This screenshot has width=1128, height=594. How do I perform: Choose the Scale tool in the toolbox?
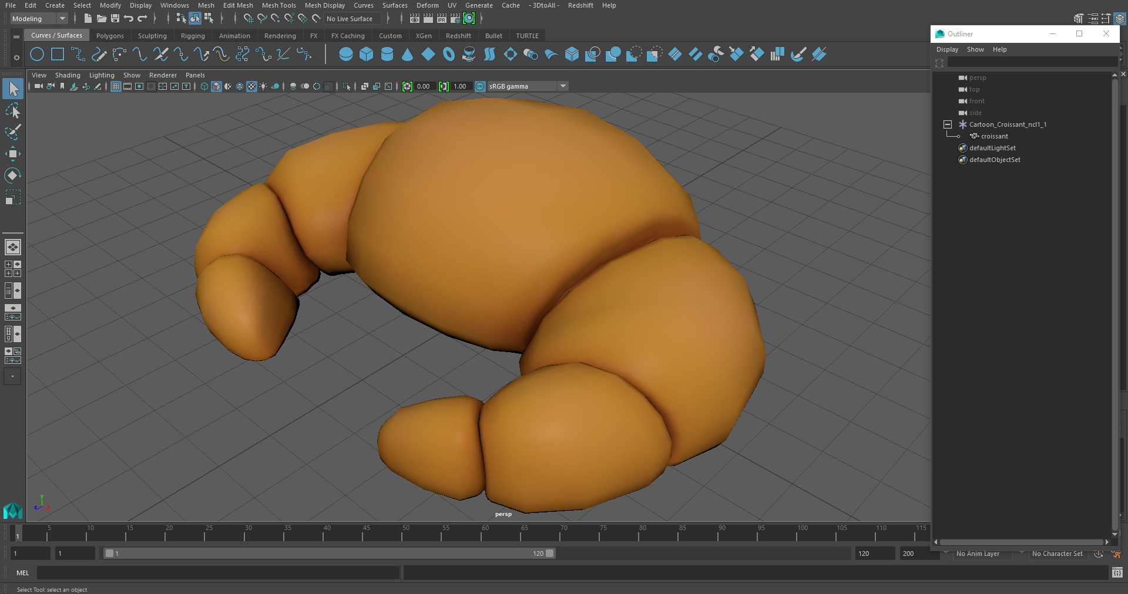click(x=13, y=197)
